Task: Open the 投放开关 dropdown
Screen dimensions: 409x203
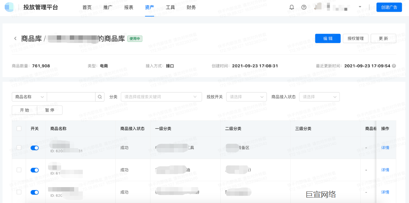Action: tap(247, 97)
